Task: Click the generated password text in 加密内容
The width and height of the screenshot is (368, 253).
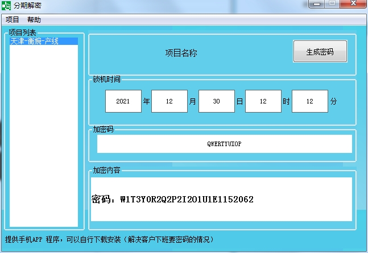Action: coord(172,200)
